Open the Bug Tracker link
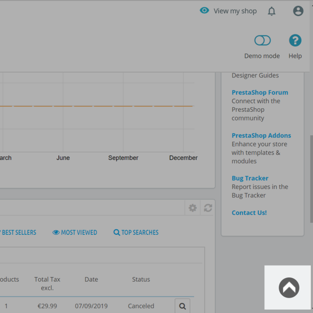This screenshot has width=313, height=313. tap(250, 178)
